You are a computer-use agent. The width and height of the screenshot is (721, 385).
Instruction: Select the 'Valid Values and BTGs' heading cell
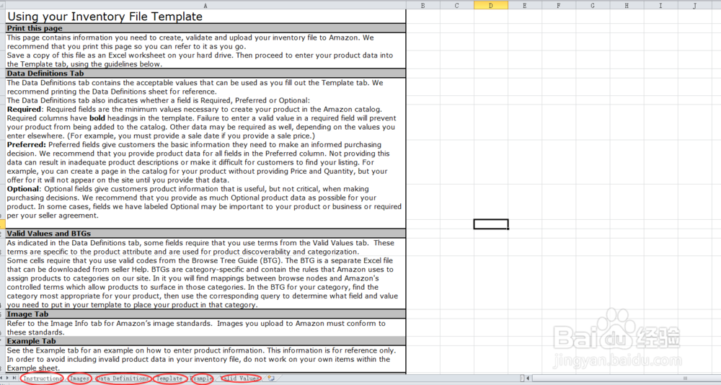(x=205, y=233)
